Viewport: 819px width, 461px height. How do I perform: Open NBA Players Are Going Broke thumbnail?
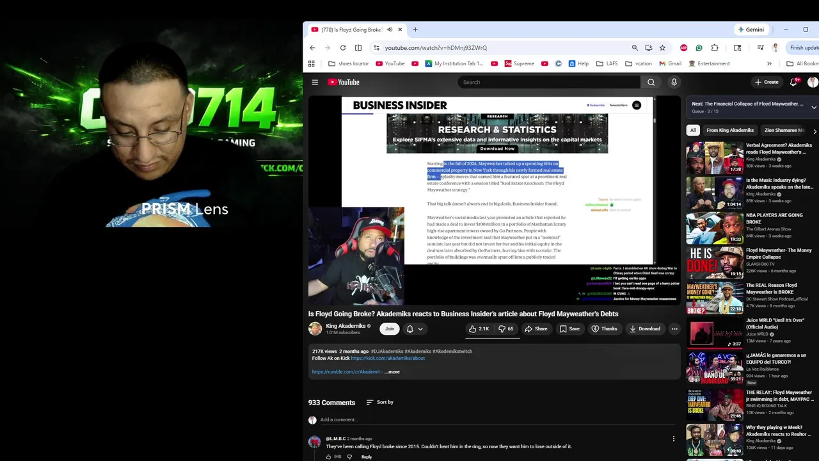coord(715,227)
